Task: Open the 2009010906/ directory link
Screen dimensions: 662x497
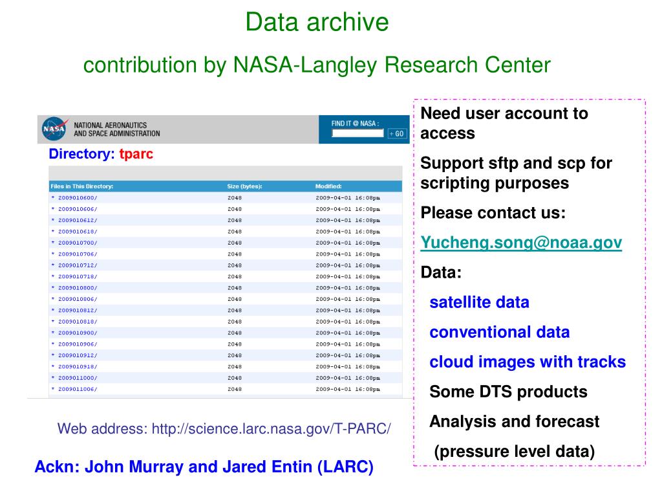Action: click(x=78, y=344)
